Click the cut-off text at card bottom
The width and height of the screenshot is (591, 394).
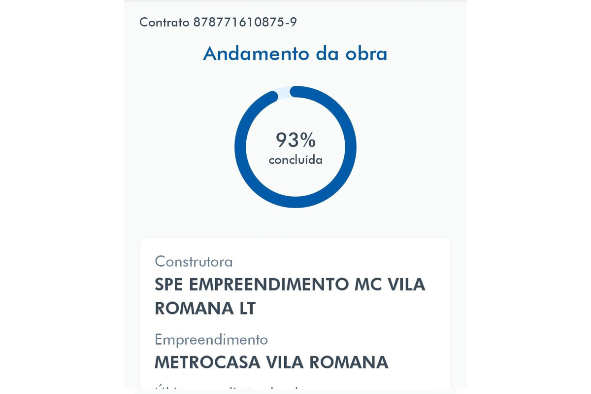(227, 389)
